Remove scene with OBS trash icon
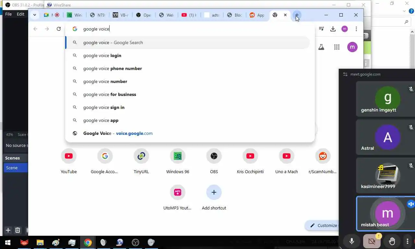 (x=18, y=230)
